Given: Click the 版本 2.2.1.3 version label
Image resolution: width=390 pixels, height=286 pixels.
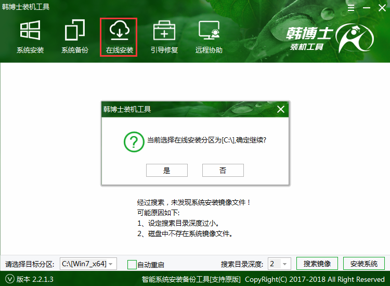Looking at the screenshot, I should [x=35, y=279].
